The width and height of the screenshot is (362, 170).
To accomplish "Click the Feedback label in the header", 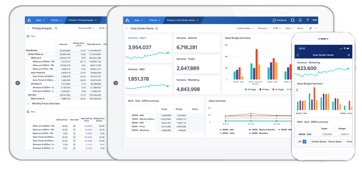I will point(282,20).
